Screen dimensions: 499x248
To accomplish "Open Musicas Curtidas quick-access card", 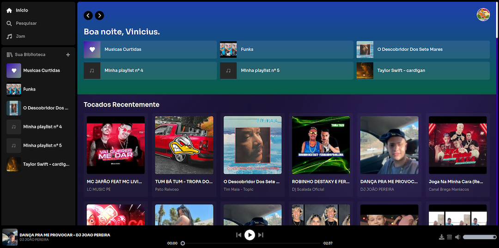I will tap(150, 49).
